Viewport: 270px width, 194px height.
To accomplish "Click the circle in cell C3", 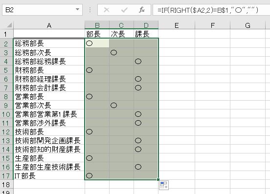I will click(113, 52).
